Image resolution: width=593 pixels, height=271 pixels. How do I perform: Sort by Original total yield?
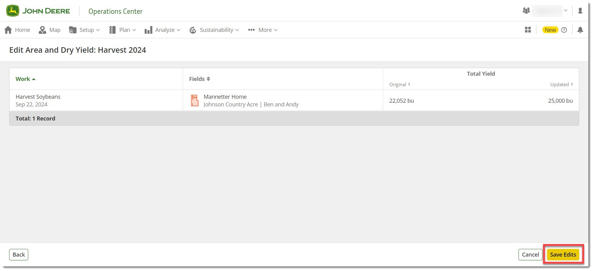pyautogui.click(x=400, y=84)
